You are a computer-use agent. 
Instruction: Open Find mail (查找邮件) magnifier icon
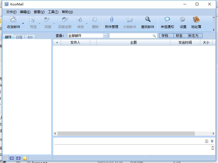point(148,19)
